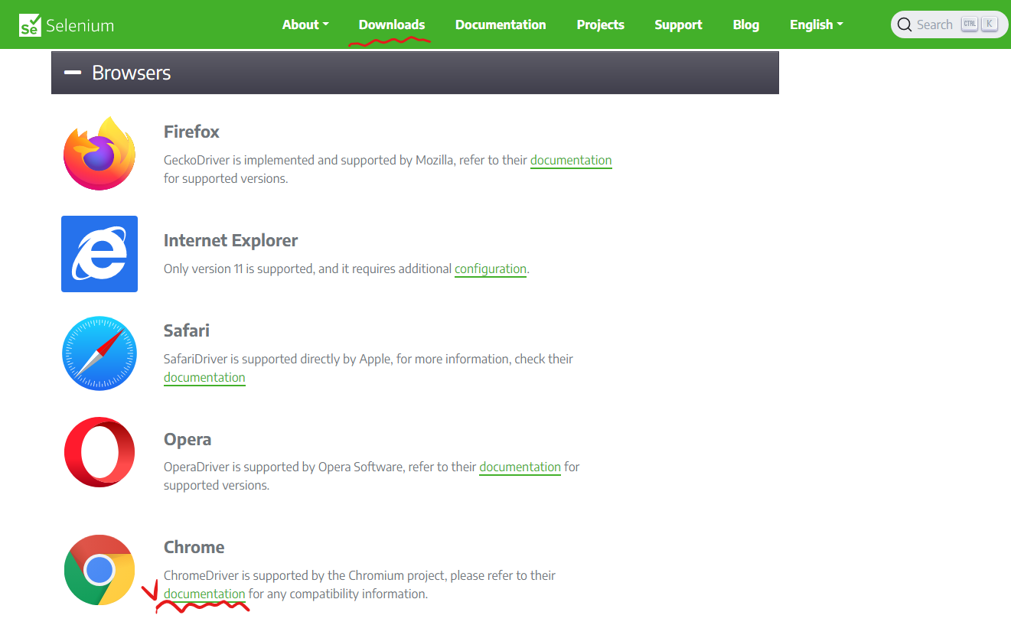Open the Blog nav item

pos(746,24)
